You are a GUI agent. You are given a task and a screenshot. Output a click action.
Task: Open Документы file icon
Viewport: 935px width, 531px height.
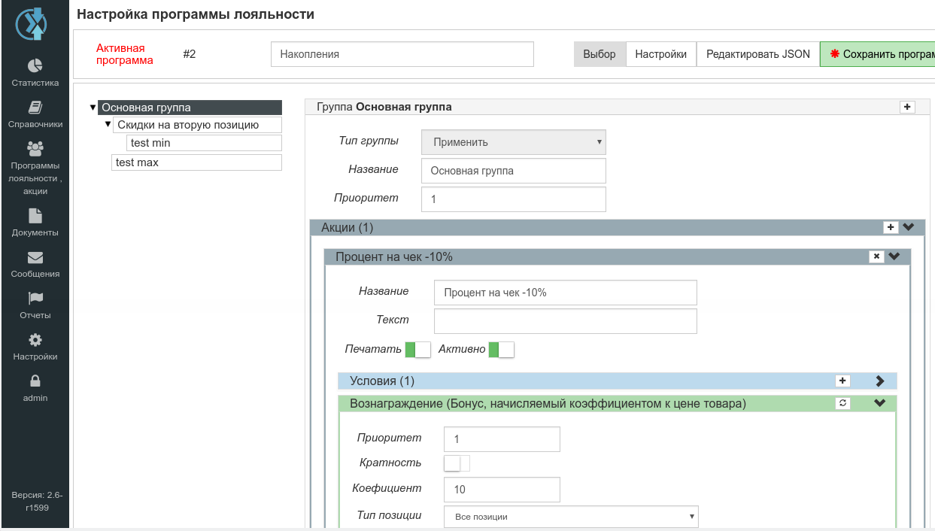(x=35, y=216)
